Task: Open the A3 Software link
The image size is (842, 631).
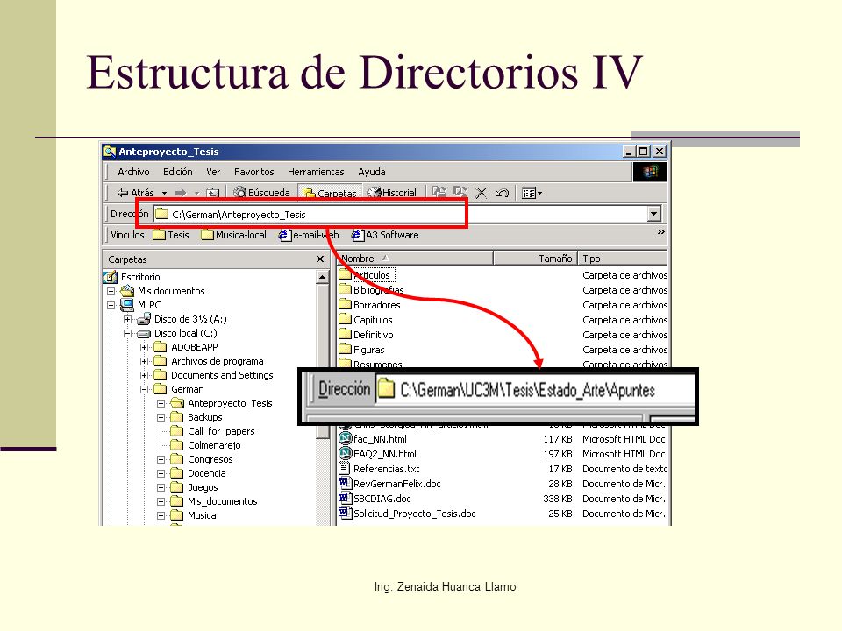Action: (385, 235)
